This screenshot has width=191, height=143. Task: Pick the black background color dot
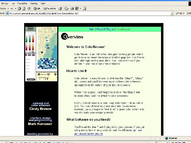(x=47, y=79)
